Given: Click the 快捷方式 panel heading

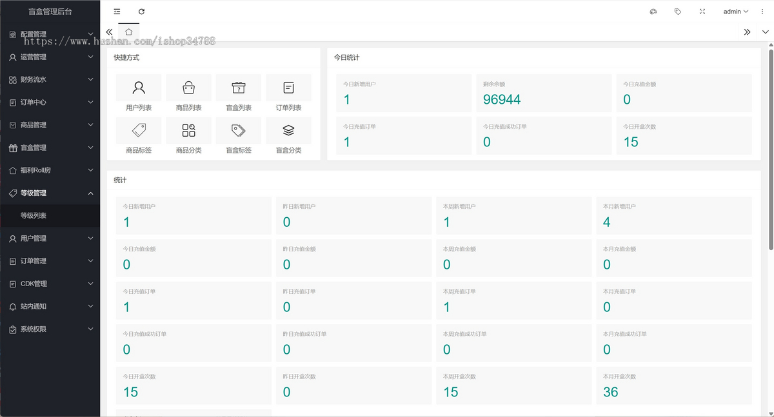Looking at the screenshot, I should [x=126, y=57].
